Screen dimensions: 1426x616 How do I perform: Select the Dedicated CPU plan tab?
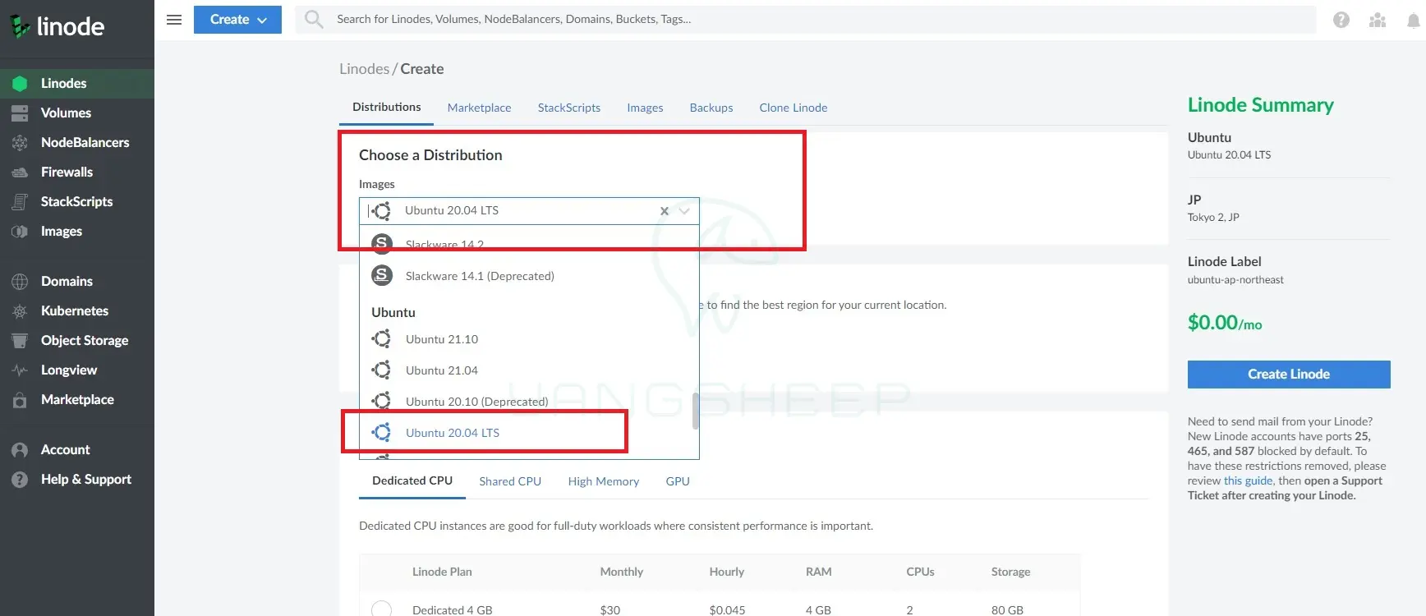click(x=412, y=481)
